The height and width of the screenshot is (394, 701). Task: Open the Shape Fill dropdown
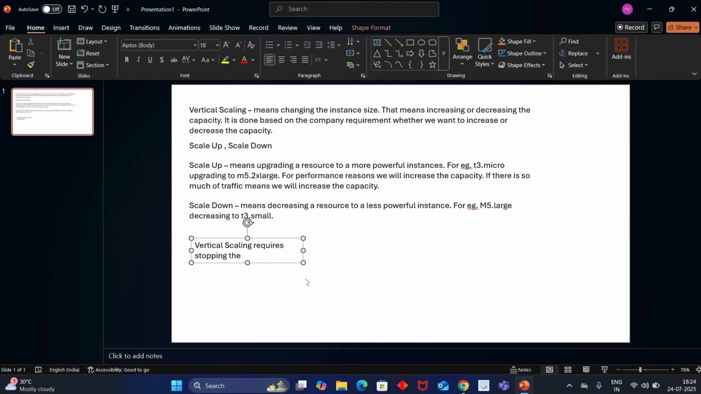coord(517,42)
